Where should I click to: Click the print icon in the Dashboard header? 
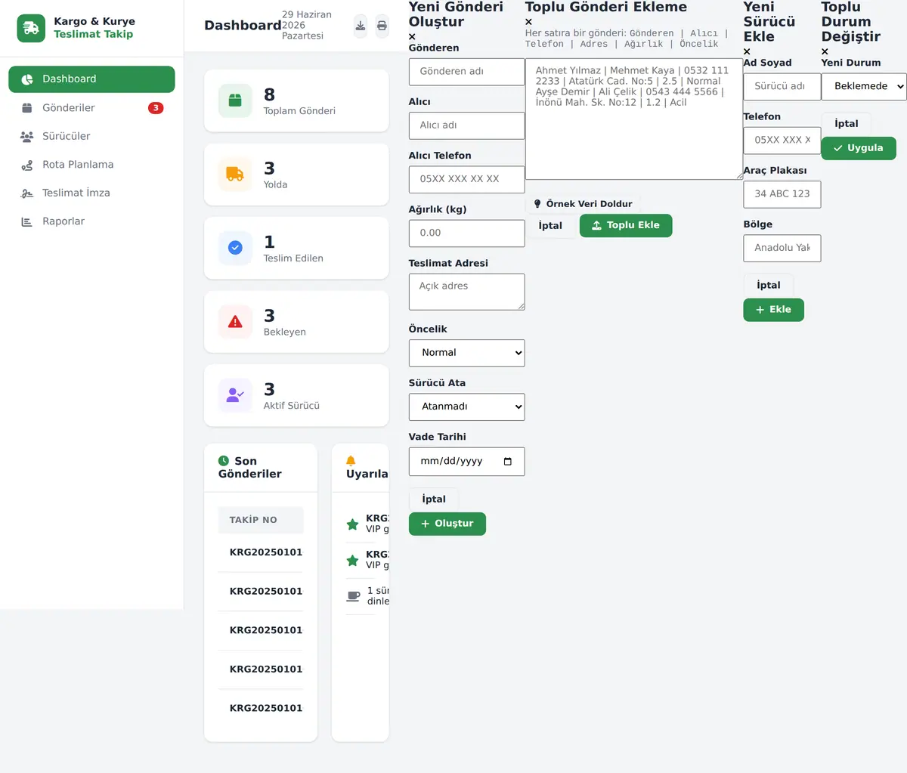[382, 26]
